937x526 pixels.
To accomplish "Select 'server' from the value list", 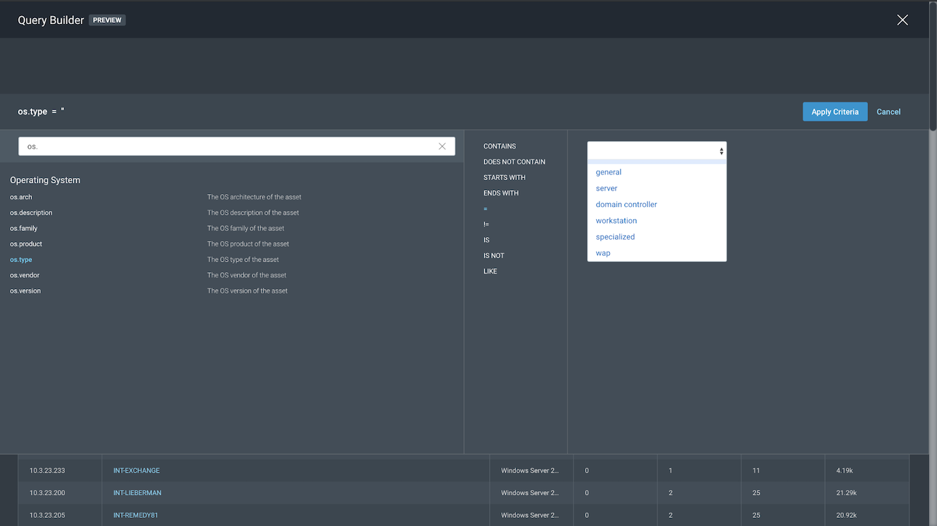I will (606, 189).
